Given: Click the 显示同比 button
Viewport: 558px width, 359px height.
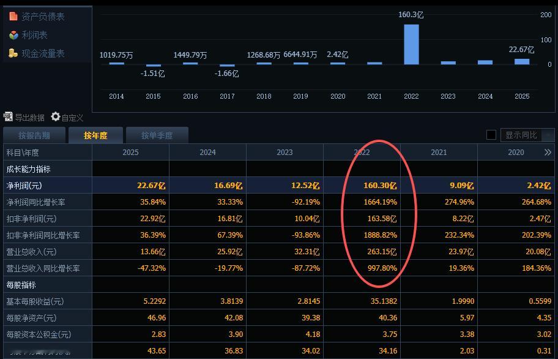Looking at the screenshot, I should click(527, 135).
